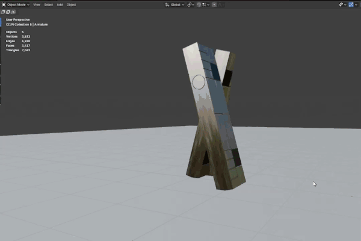This screenshot has height=241, width=361.
Task: Expand the Global transform orientation dropdown
Action: pyautogui.click(x=176, y=4)
